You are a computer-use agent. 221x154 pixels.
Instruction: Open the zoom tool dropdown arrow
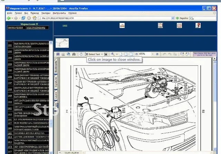[x=117, y=54]
